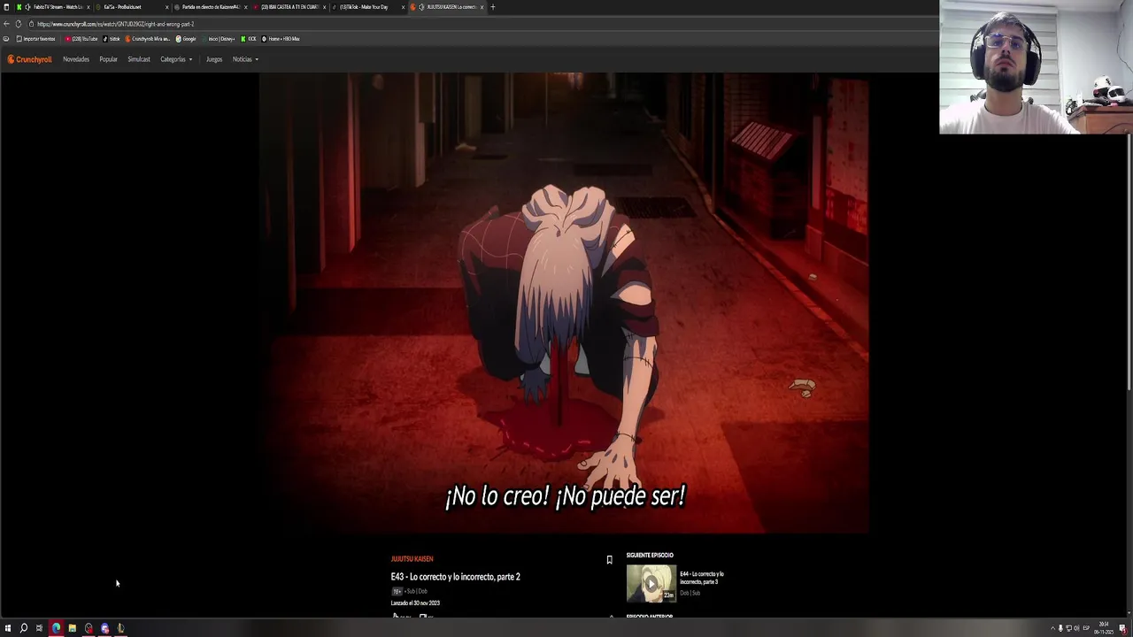Open the HBO Max bookmark
Image resolution: width=1133 pixels, height=637 pixels.
click(281, 39)
